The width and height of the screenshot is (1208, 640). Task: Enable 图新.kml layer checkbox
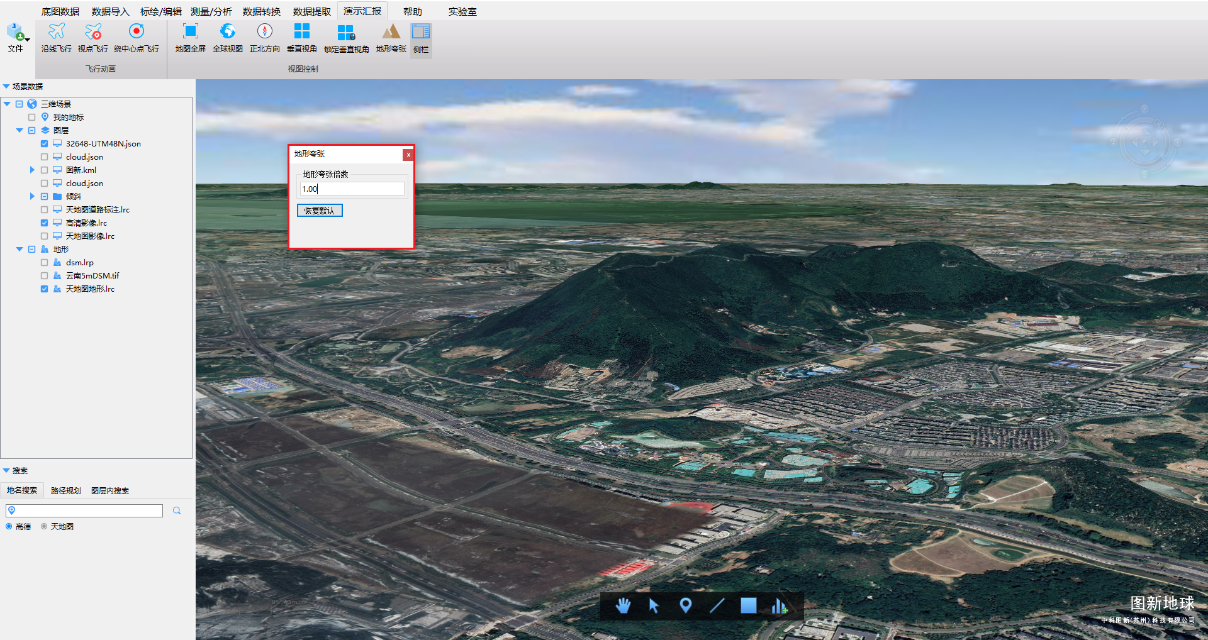(x=44, y=170)
